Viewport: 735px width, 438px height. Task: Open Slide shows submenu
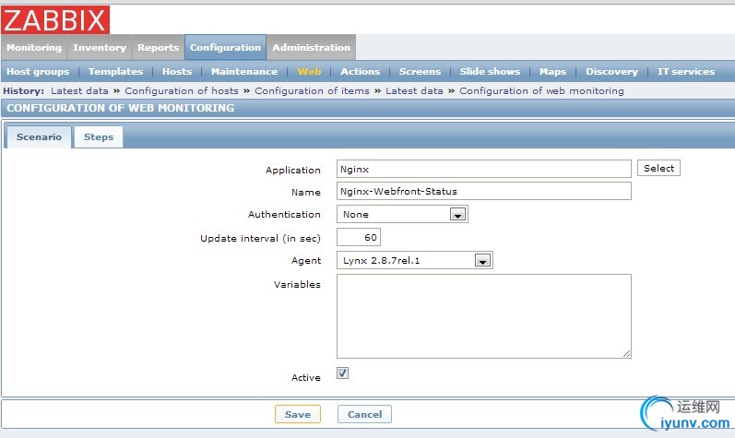[490, 72]
